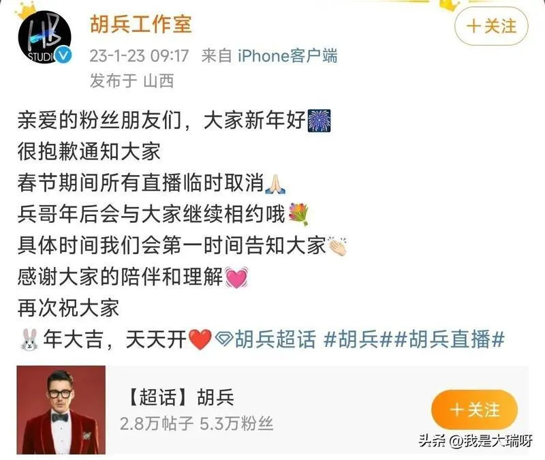Open the 胡兵工作室 account name
This screenshot has width=545, height=460.
click(141, 25)
